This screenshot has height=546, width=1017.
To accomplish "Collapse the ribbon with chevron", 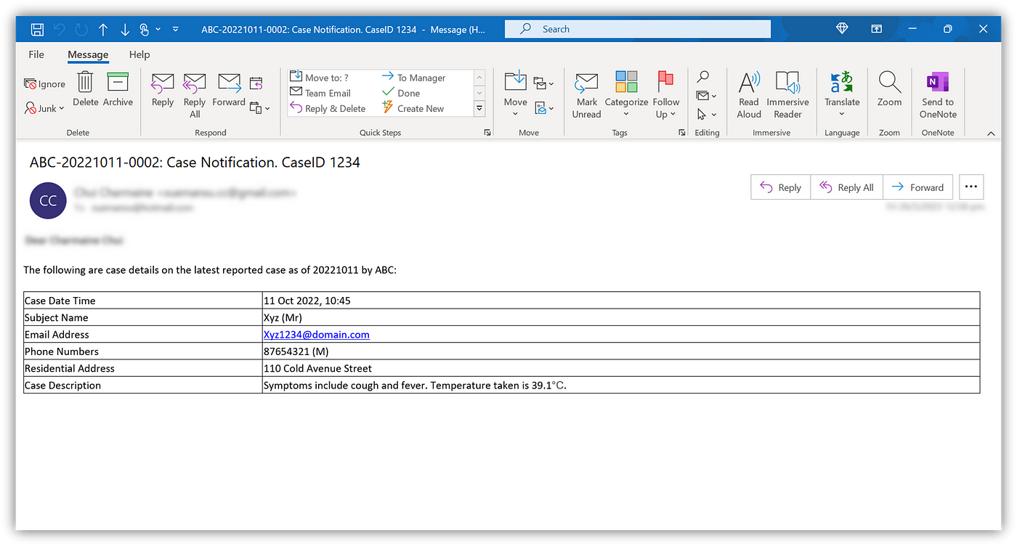I will coord(991,133).
